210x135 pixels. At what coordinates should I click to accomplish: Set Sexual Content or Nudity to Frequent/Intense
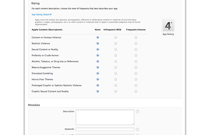(136, 49)
